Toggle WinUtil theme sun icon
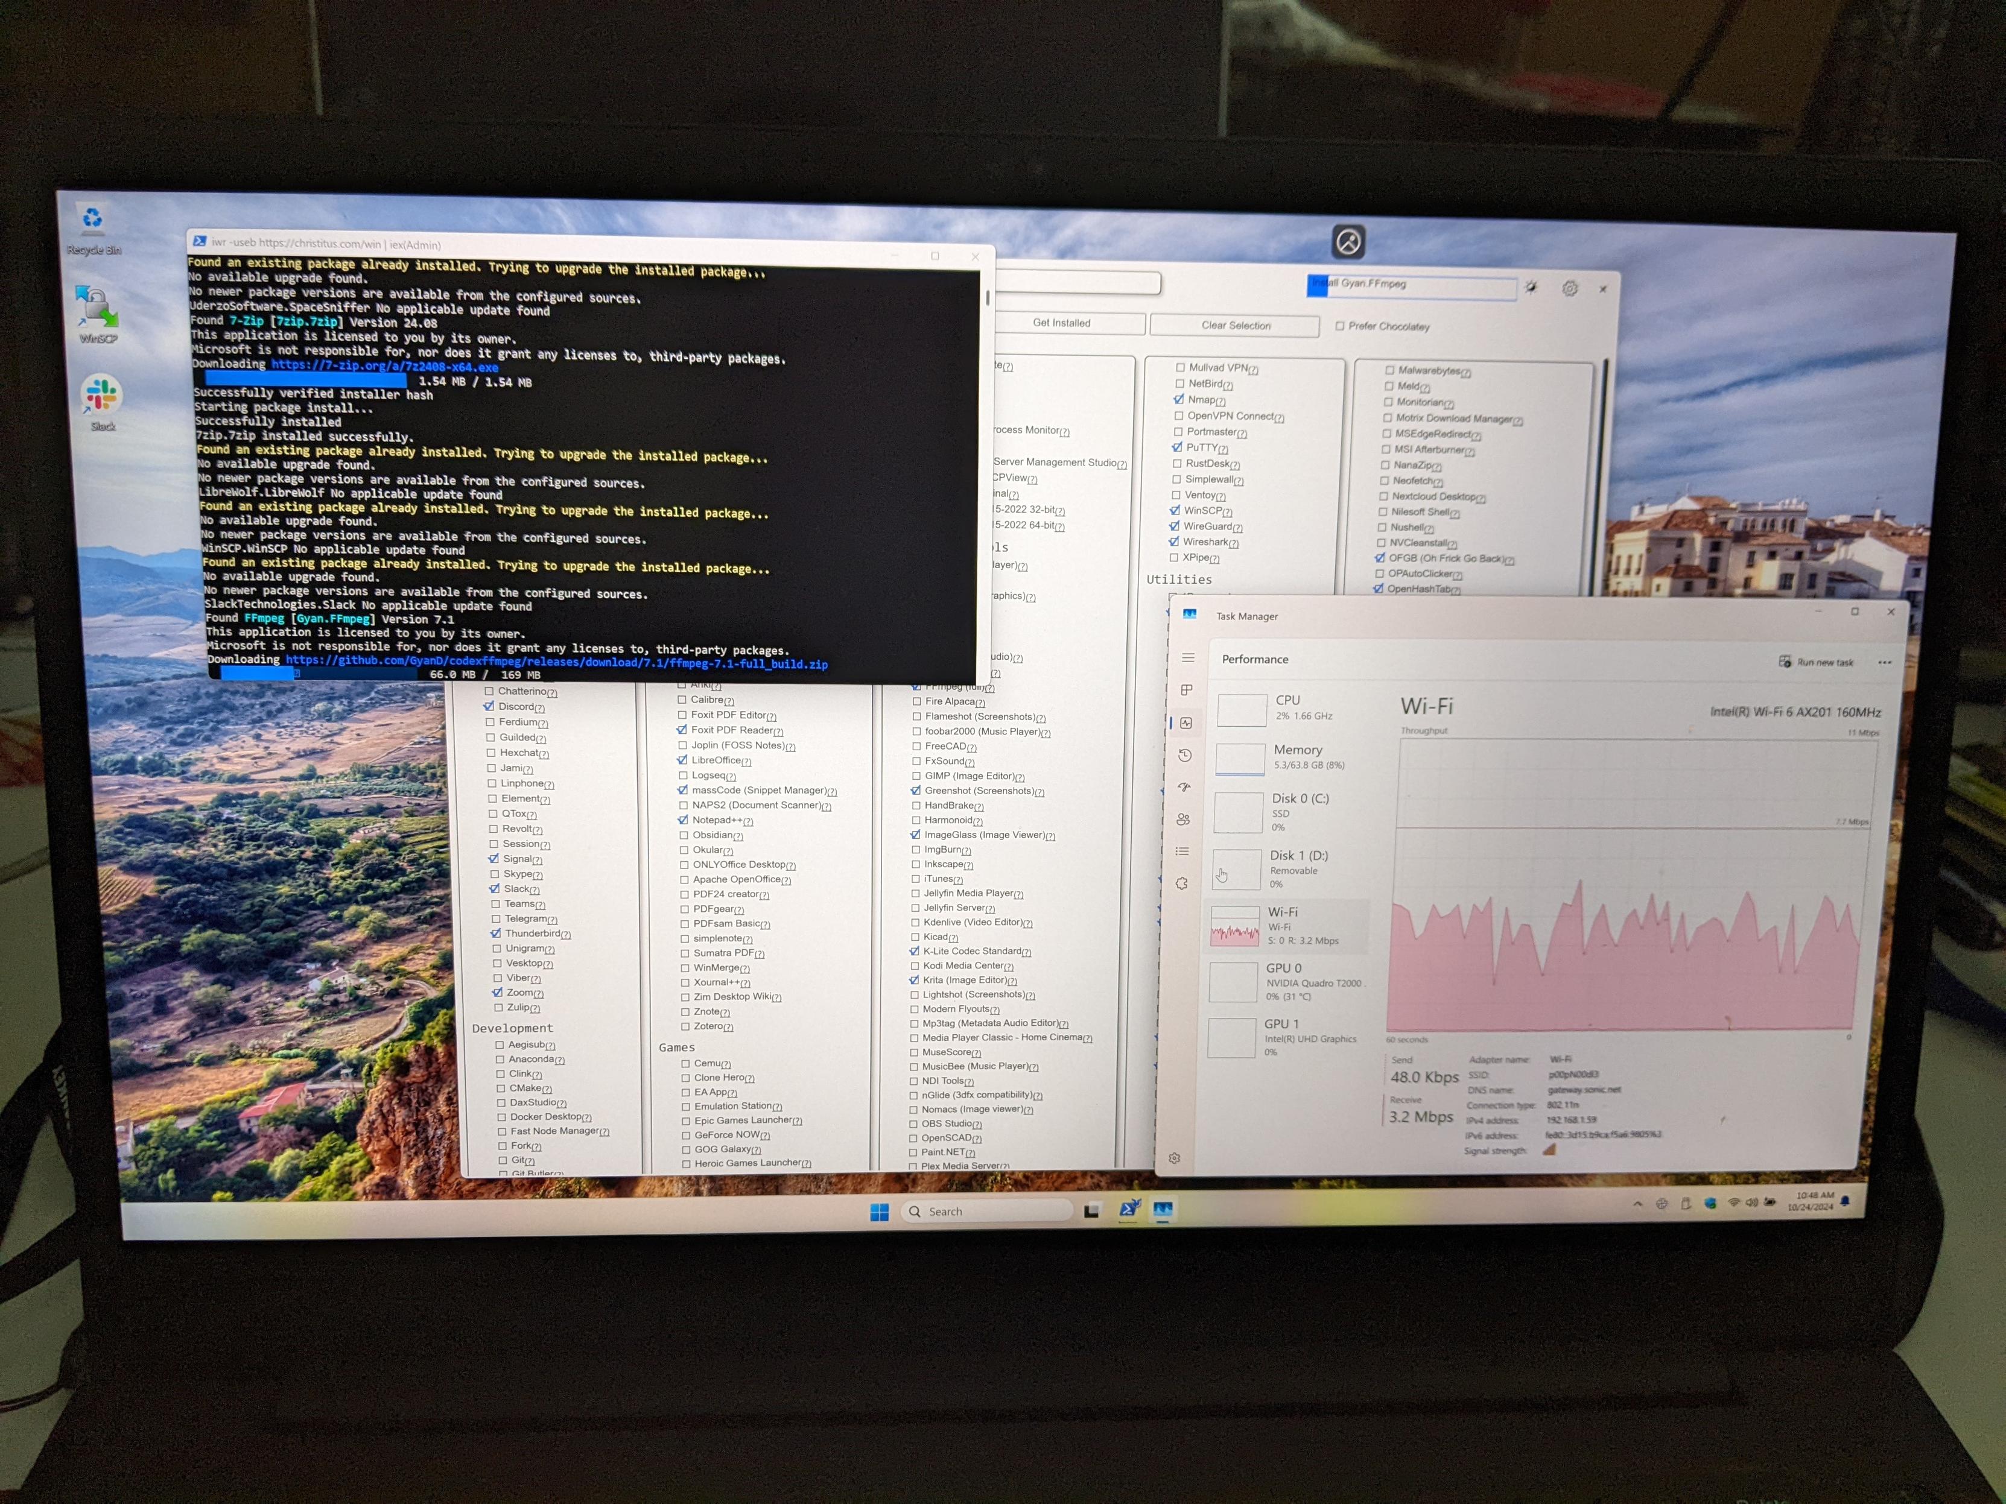This screenshot has height=1504, width=2006. coord(1531,286)
